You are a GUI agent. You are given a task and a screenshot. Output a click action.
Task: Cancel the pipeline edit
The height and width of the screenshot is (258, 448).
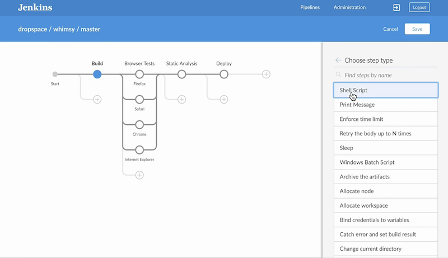[x=390, y=29]
